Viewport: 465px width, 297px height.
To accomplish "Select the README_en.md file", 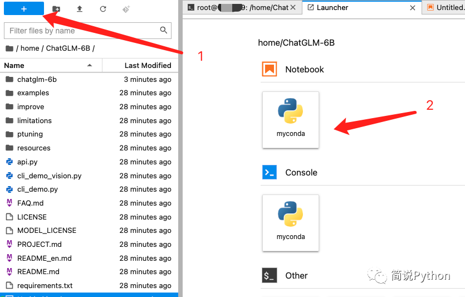I will (x=44, y=258).
